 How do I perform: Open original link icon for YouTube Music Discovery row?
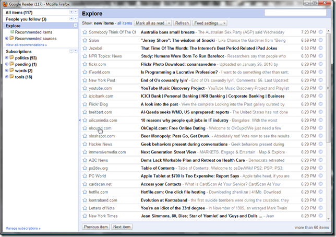pyautogui.click(x=320, y=88)
